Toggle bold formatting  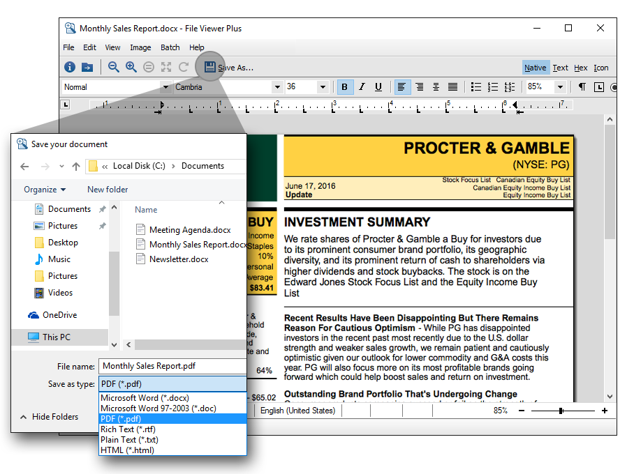(x=344, y=87)
